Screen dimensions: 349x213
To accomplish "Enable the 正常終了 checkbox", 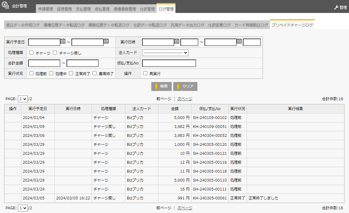I will (71, 73).
